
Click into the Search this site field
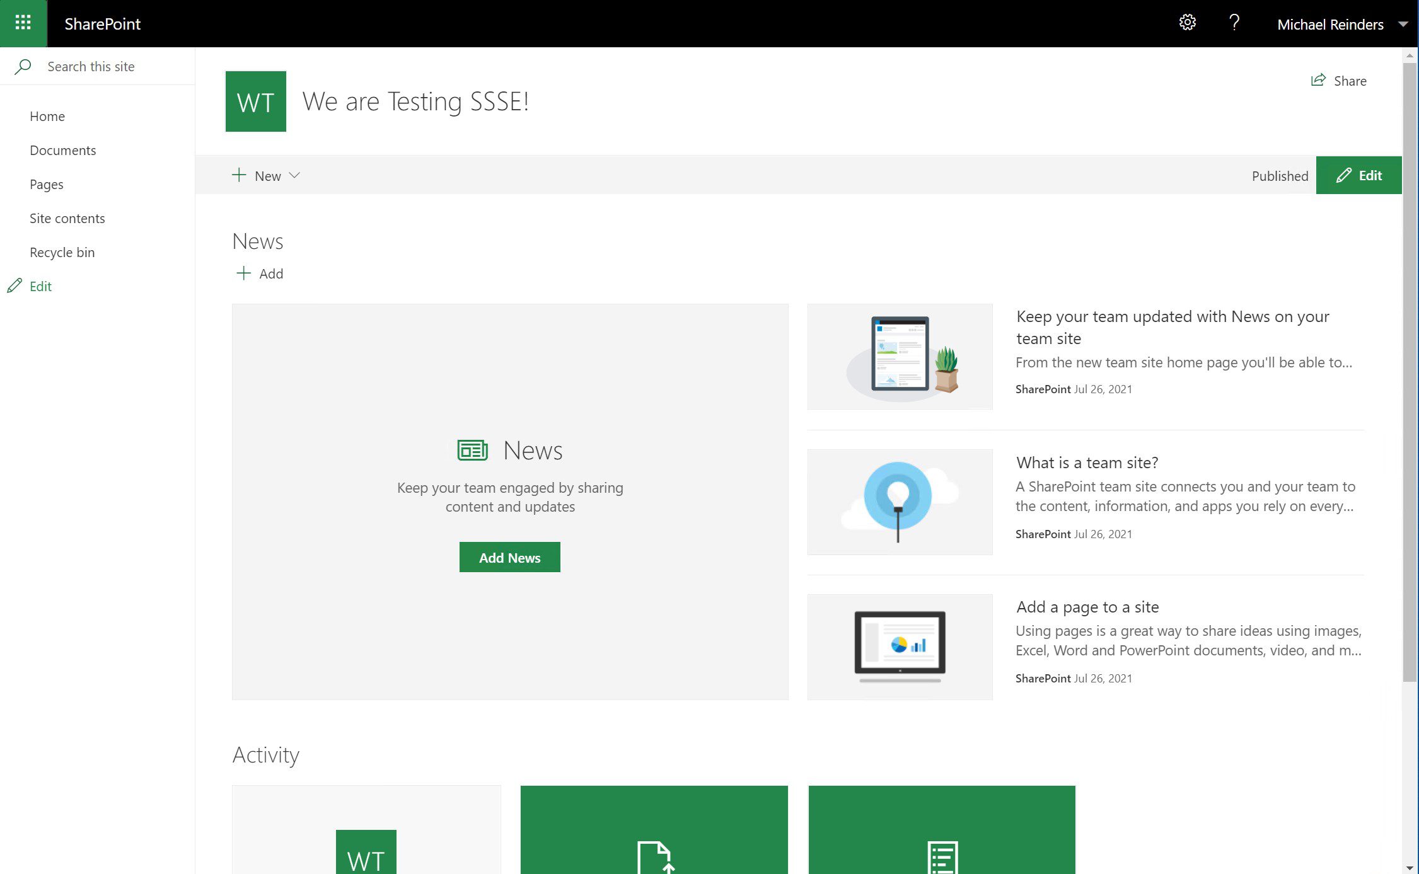[97, 66]
